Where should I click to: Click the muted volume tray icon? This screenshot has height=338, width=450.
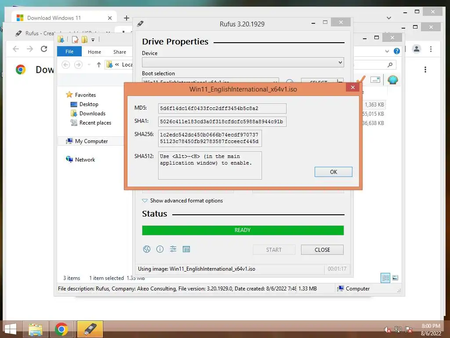point(388,329)
